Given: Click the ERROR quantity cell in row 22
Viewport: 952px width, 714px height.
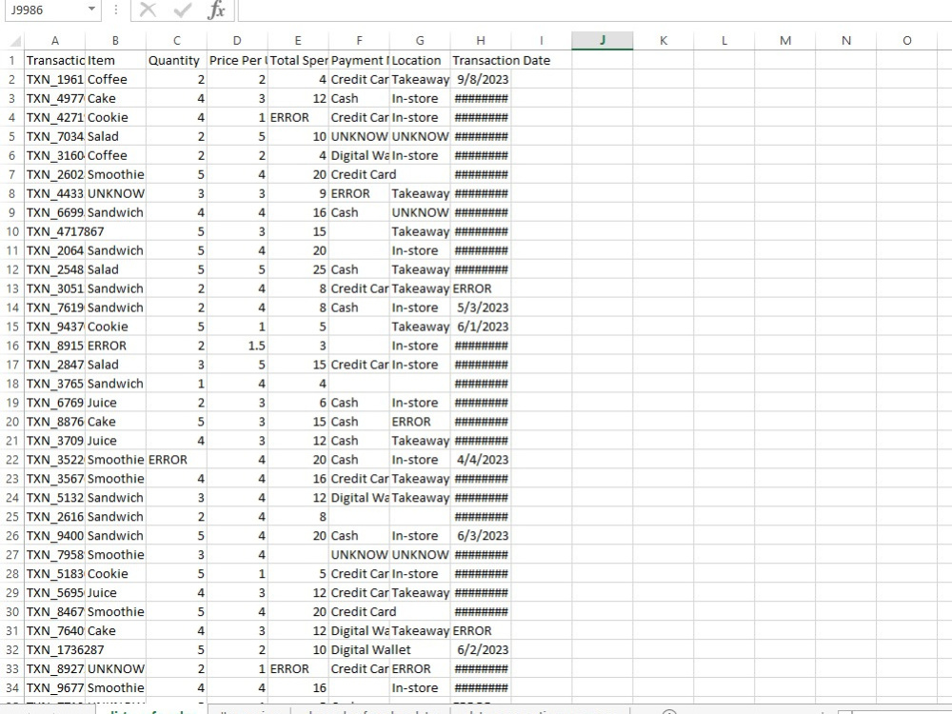Looking at the screenshot, I should click(x=176, y=460).
